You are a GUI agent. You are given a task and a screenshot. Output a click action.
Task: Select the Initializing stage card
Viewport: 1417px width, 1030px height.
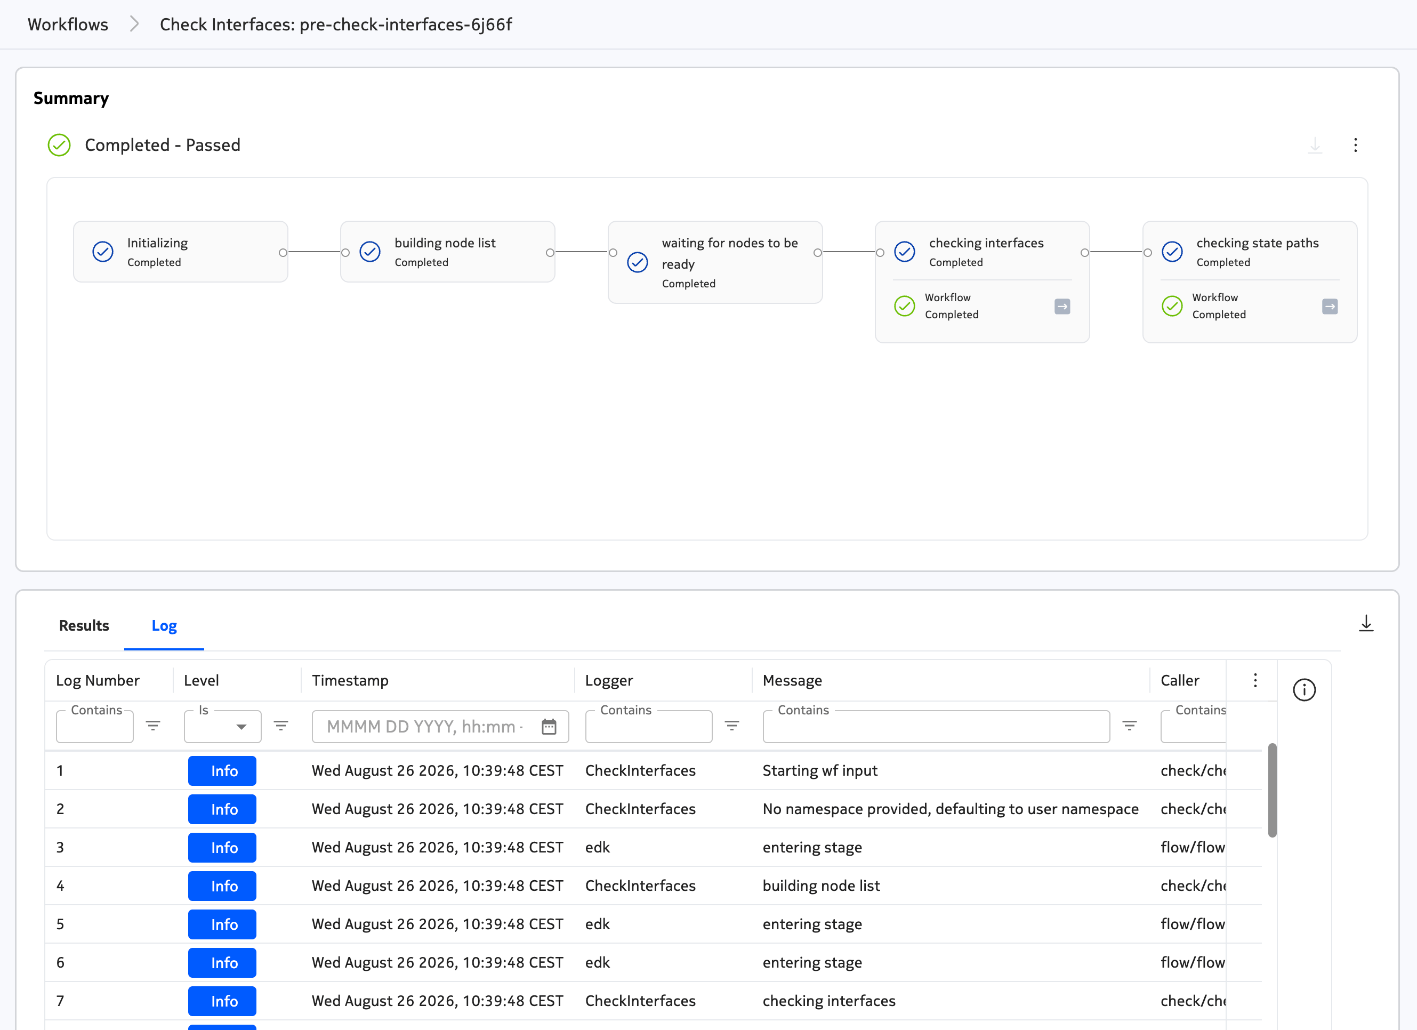tap(181, 252)
